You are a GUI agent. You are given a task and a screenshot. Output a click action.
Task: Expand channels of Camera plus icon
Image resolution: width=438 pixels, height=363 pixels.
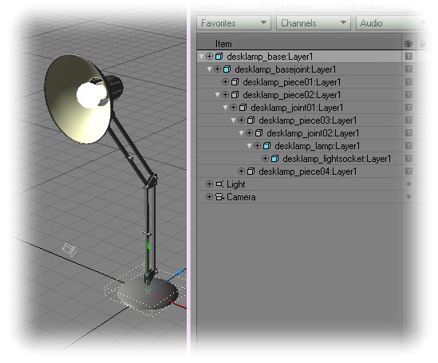pyautogui.click(x=209, y=196)
